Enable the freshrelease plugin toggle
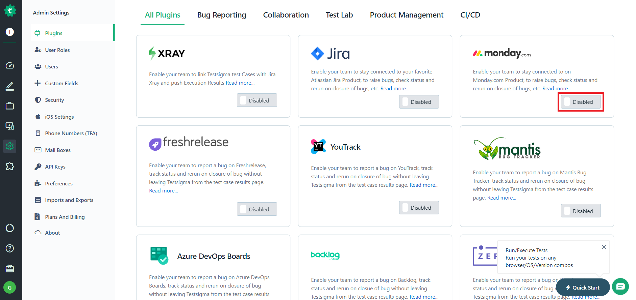 [257, 209]
